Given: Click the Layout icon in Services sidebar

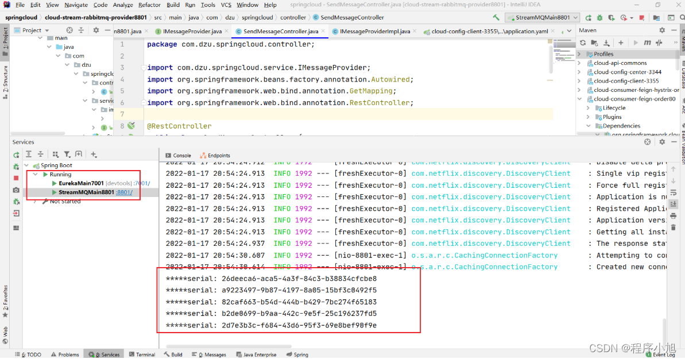Looking at the screenshot, I should click(x=16, y=228).
